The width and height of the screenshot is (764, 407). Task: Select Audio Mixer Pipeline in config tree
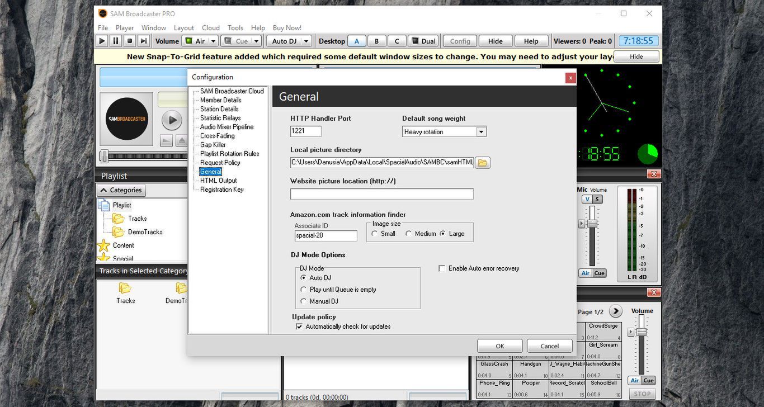227,127
